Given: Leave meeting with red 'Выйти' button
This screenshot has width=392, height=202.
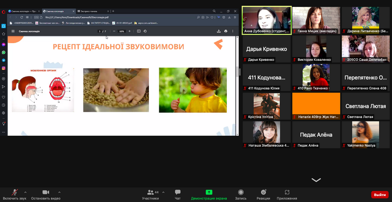Looking at the screenshot, I should tap(380, 195).
